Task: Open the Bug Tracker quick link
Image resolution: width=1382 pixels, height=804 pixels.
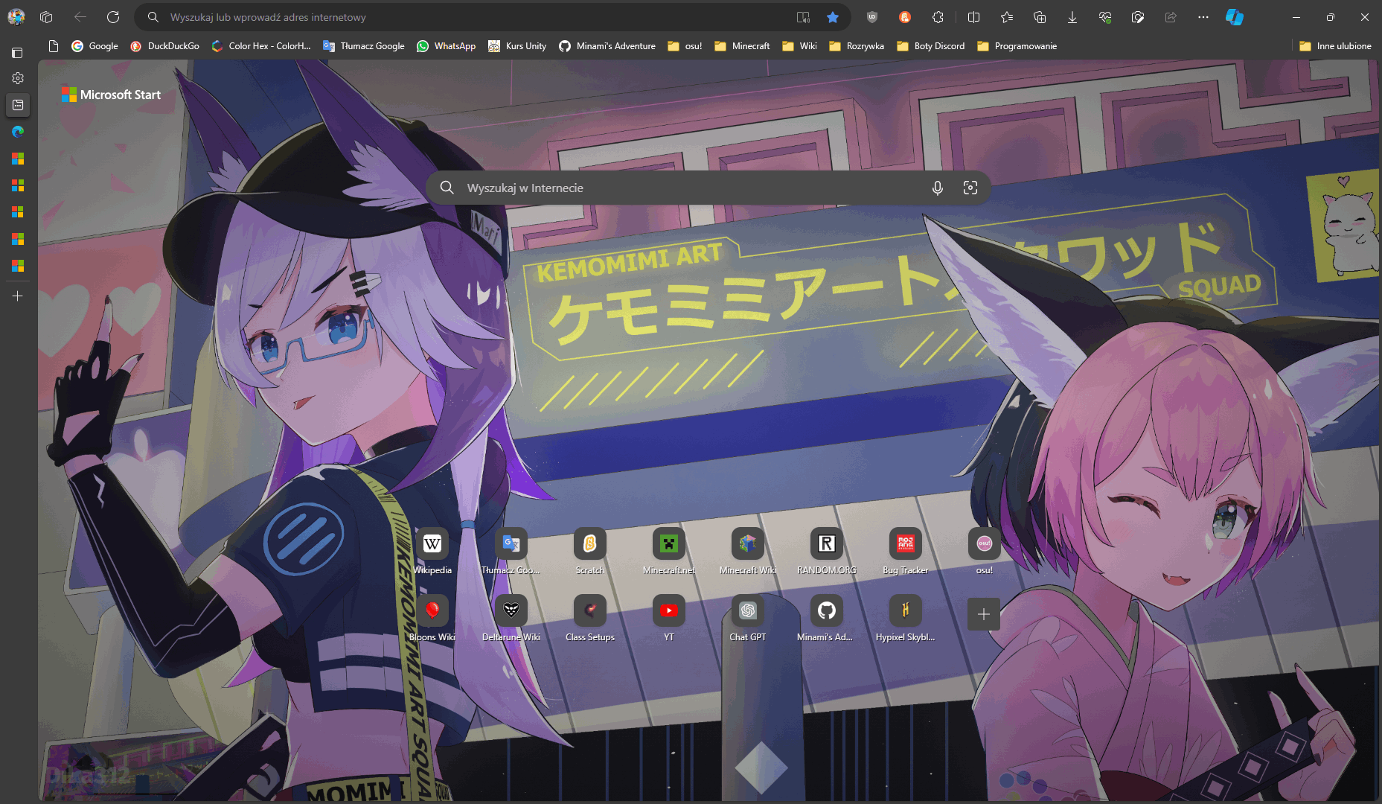Action: (x=906, y=552)
